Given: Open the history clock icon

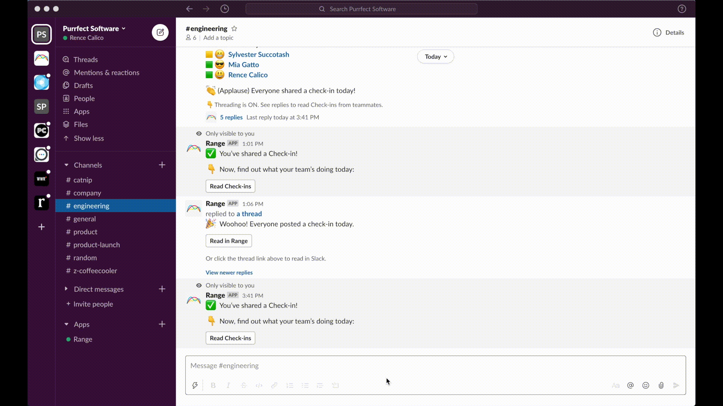Looking at the screenshot, I should (x=224, y=9).
